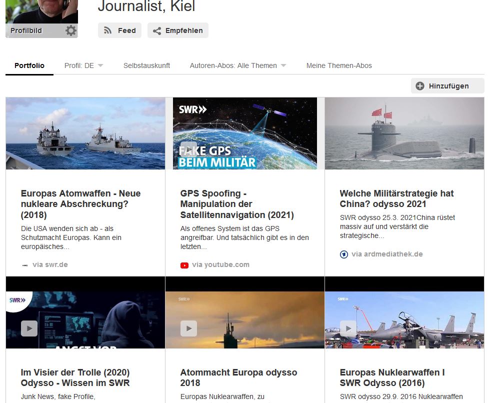Open the two warships thumbnail image

click(x=85, y=133)
